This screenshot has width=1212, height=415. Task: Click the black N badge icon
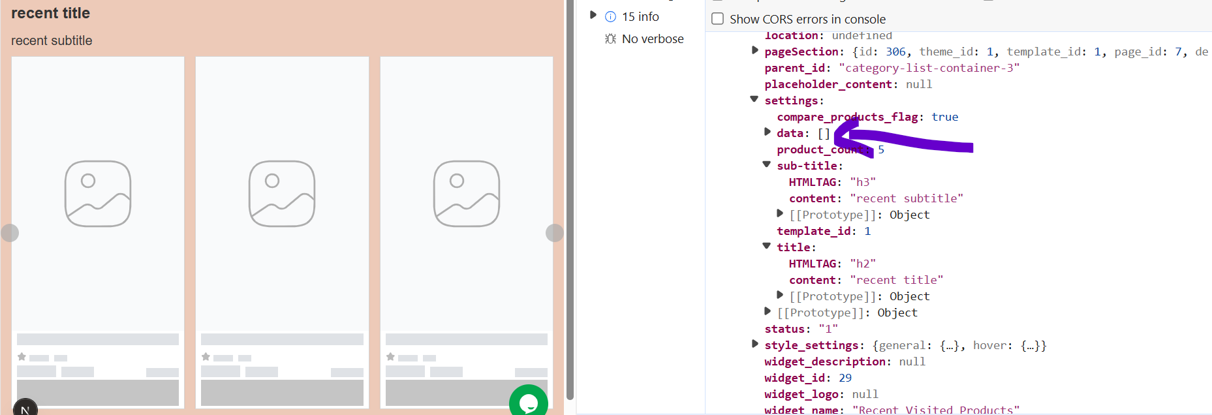[25, 407]
